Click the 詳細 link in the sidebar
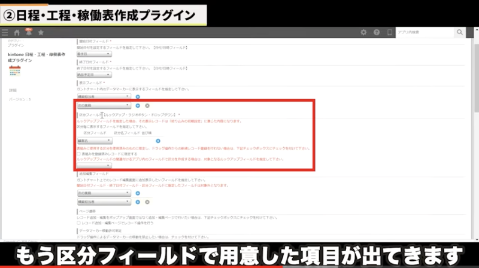This screenshot has height=268, width=479. (x=13, y=90)
